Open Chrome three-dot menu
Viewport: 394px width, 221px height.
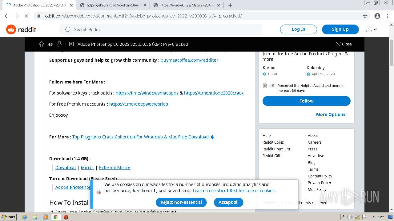tap(387, 16)
